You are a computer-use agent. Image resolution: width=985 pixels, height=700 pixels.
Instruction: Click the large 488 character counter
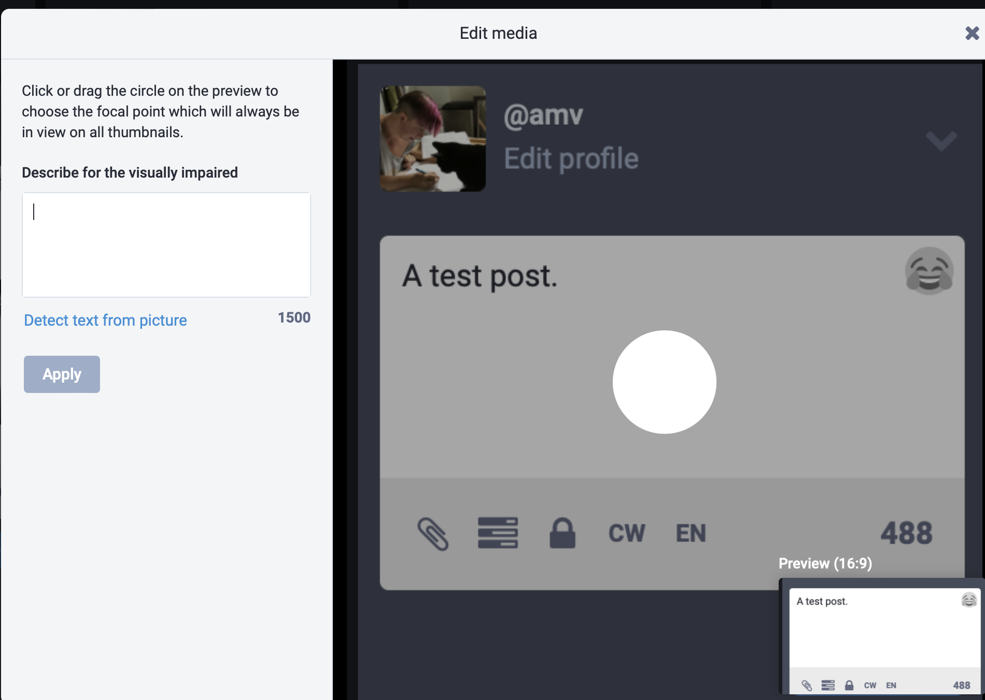point(906,533)
